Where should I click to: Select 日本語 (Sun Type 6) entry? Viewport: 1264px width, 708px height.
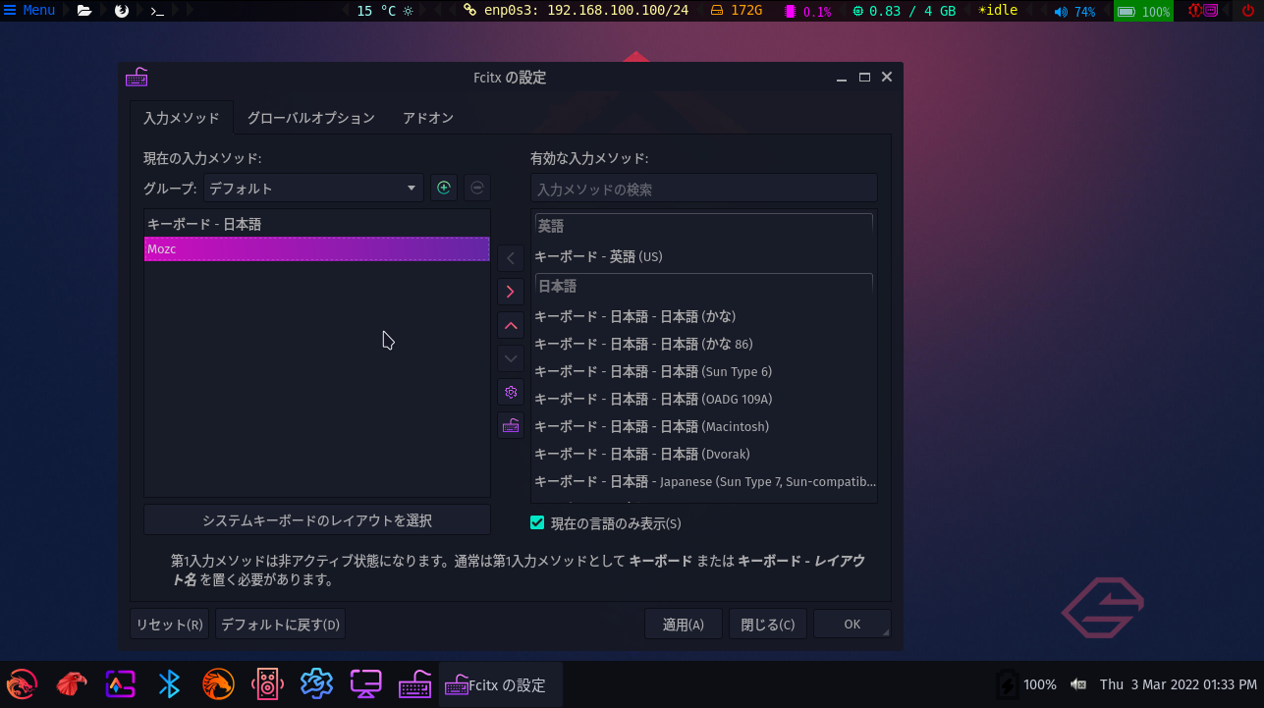point(704,371)
